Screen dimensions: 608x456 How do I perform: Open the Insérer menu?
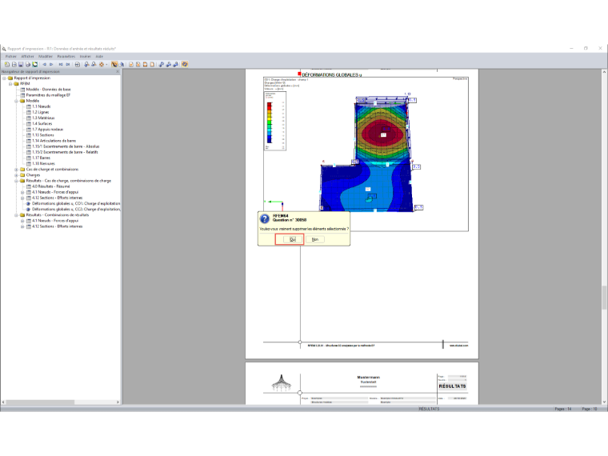(86, 57)
